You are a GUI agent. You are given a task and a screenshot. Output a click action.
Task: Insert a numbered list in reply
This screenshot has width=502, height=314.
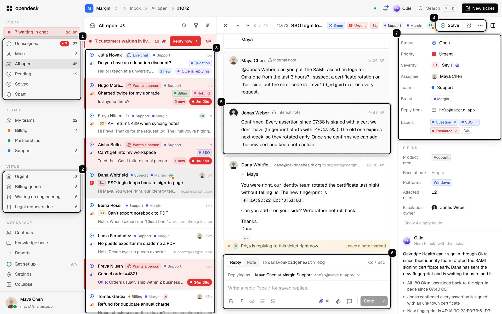click(273, 301)
